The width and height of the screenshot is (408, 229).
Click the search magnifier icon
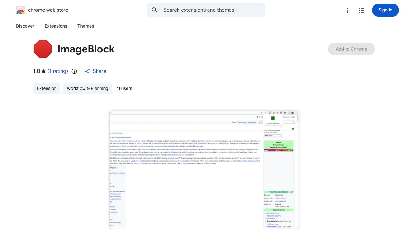(x=155, y=10)
